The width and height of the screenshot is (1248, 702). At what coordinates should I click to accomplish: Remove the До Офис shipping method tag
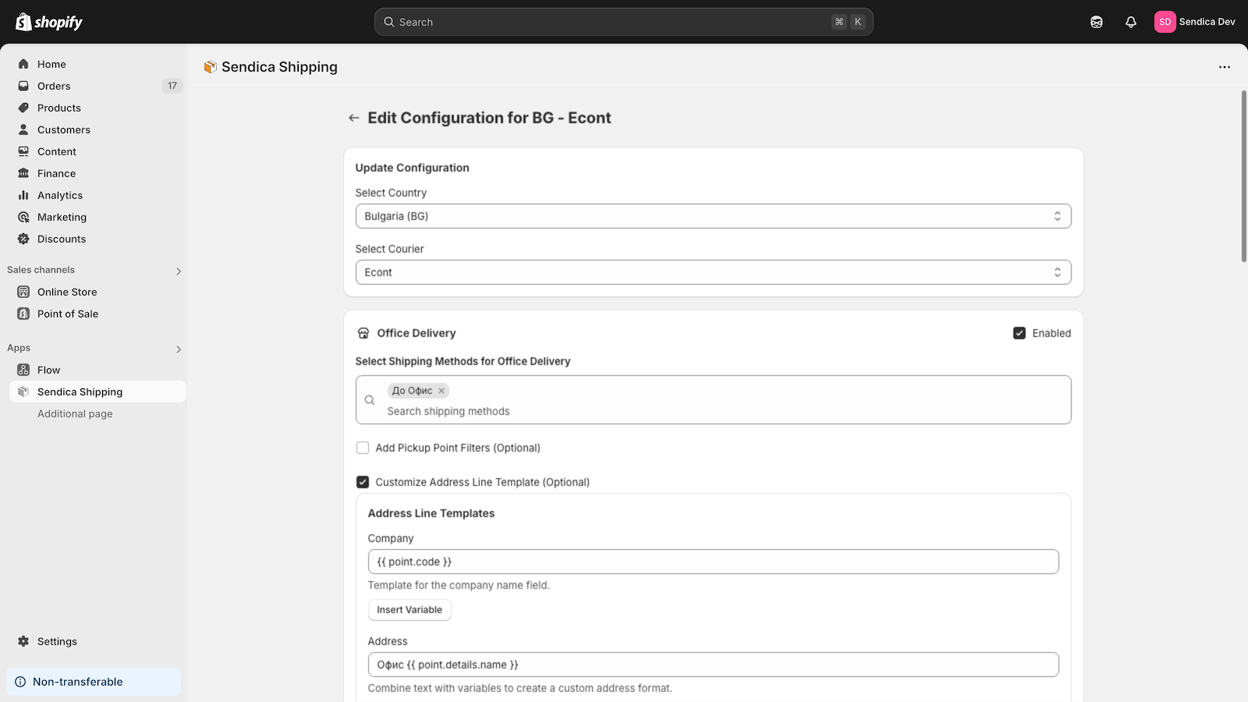pos(441,391)
